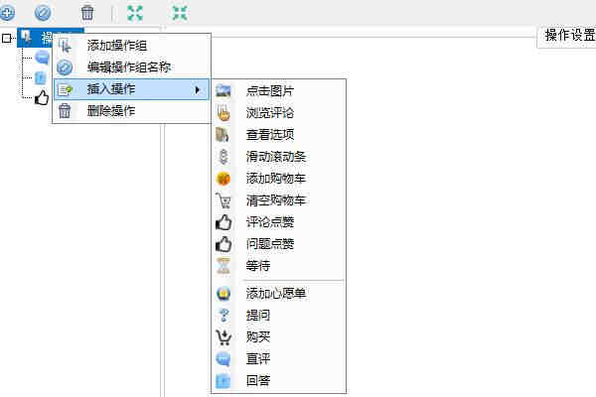Viewport: 596px width, 397px height.
Task: Click the 添加操作组 cursor icon
Action: pyautogui.click(x=65, y=46)
